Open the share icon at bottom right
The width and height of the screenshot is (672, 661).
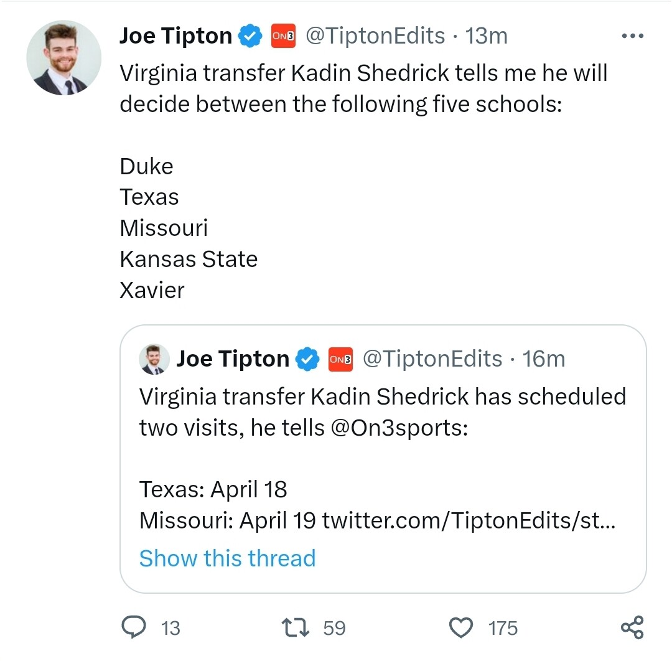pos(633,627)
